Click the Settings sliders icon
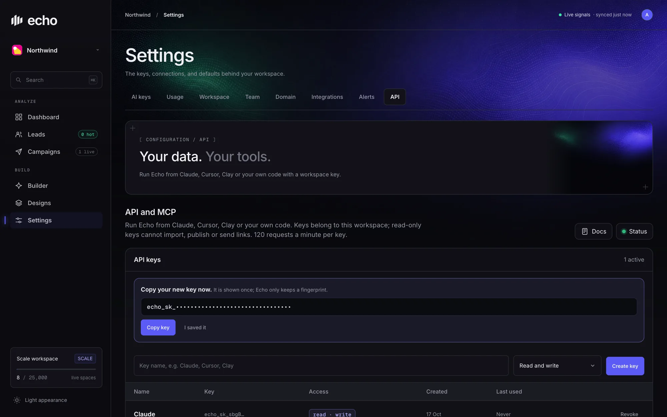The height and width of the screenshot is (417, 667). tap(19, 221)
